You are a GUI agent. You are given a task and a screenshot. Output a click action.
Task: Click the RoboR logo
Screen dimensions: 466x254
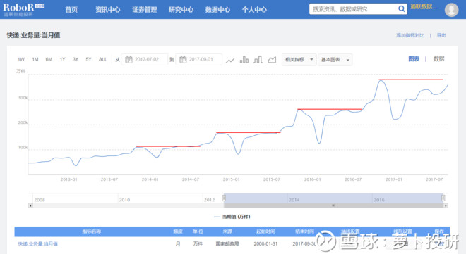(x=23, y=9)
